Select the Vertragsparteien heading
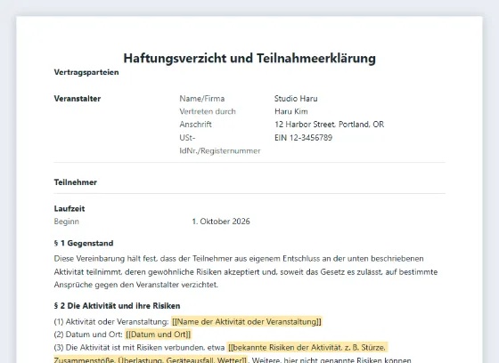 click(x=86, y=72)
